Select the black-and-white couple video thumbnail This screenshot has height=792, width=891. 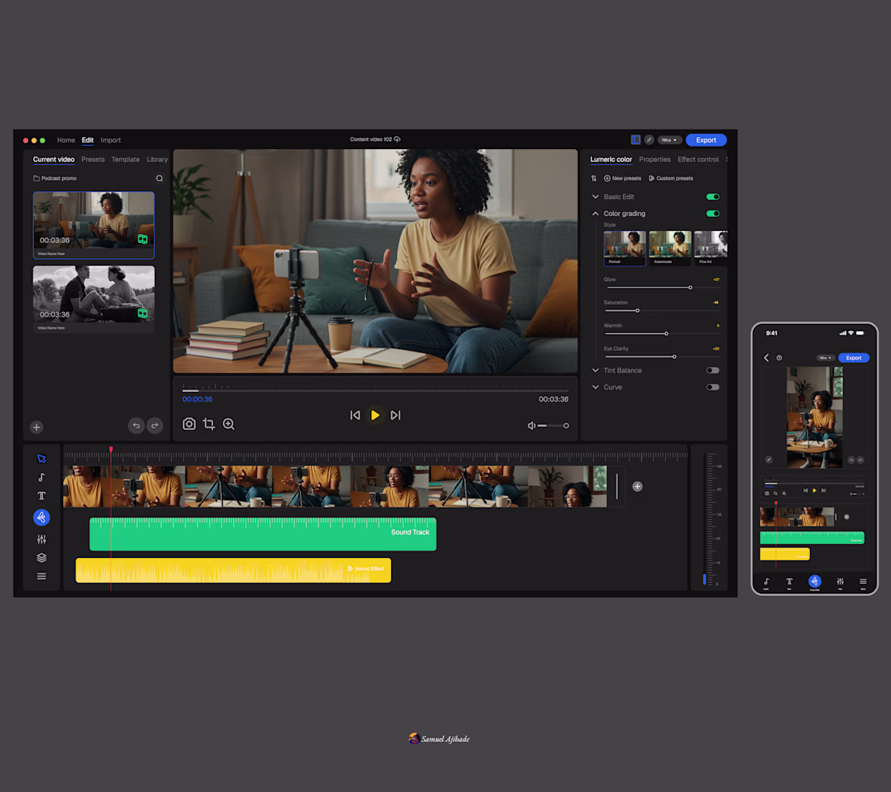[94, 298]
